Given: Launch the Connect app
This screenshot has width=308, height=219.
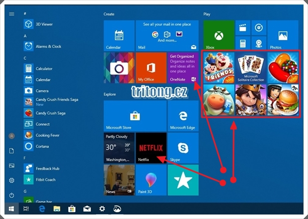Looking at the screenshot, I should pos(51,124).
